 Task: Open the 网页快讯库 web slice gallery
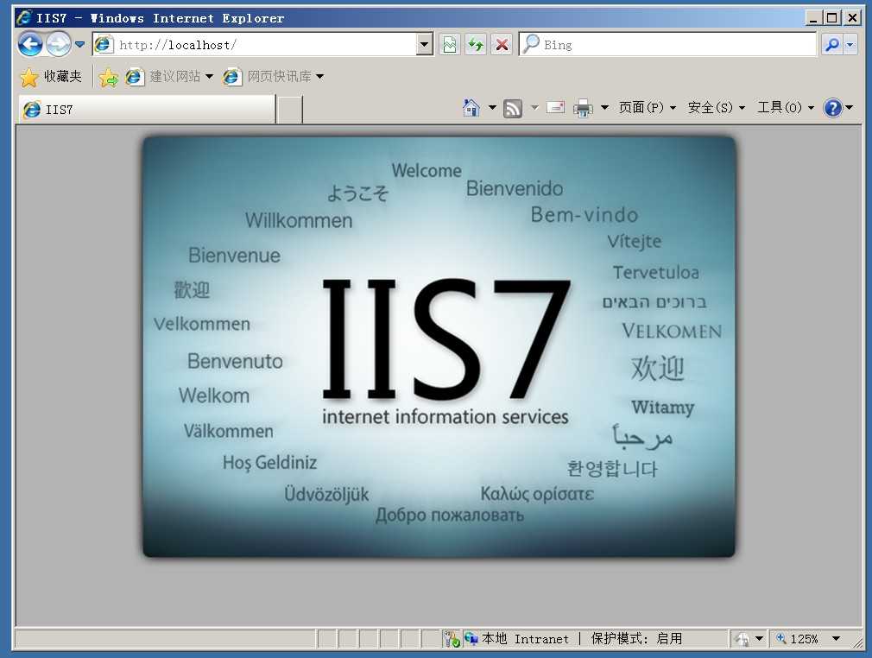pyautogui.click(x=273, y=77)
